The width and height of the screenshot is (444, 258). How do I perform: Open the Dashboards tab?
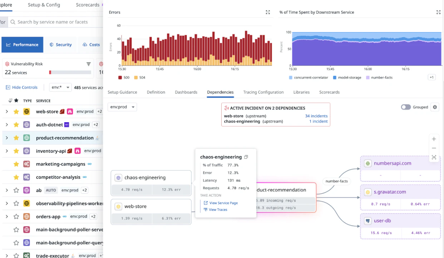[x=186, y=92]
